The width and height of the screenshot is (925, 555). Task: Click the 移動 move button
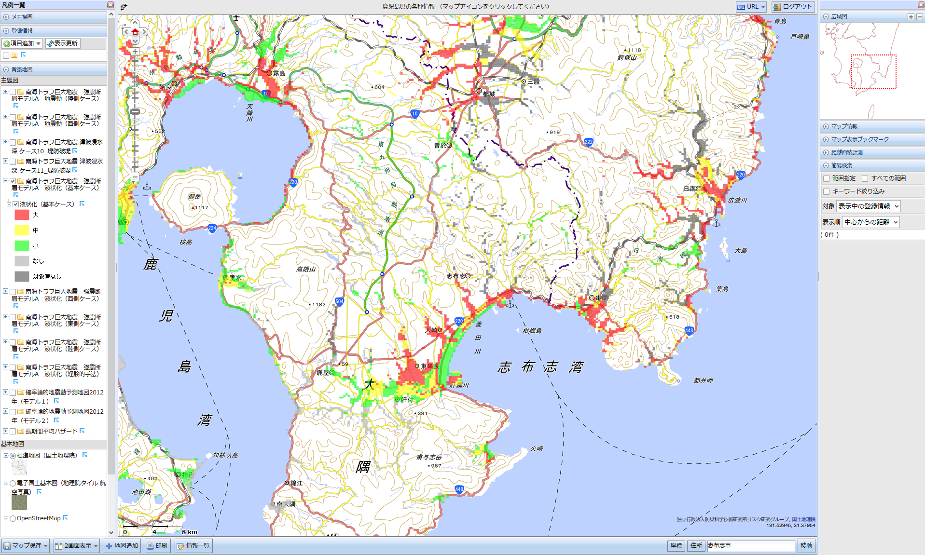coord(806,546)
